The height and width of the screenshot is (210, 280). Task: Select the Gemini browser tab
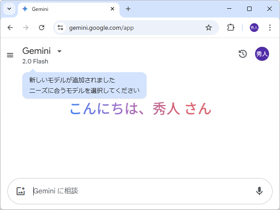point(69,9)
